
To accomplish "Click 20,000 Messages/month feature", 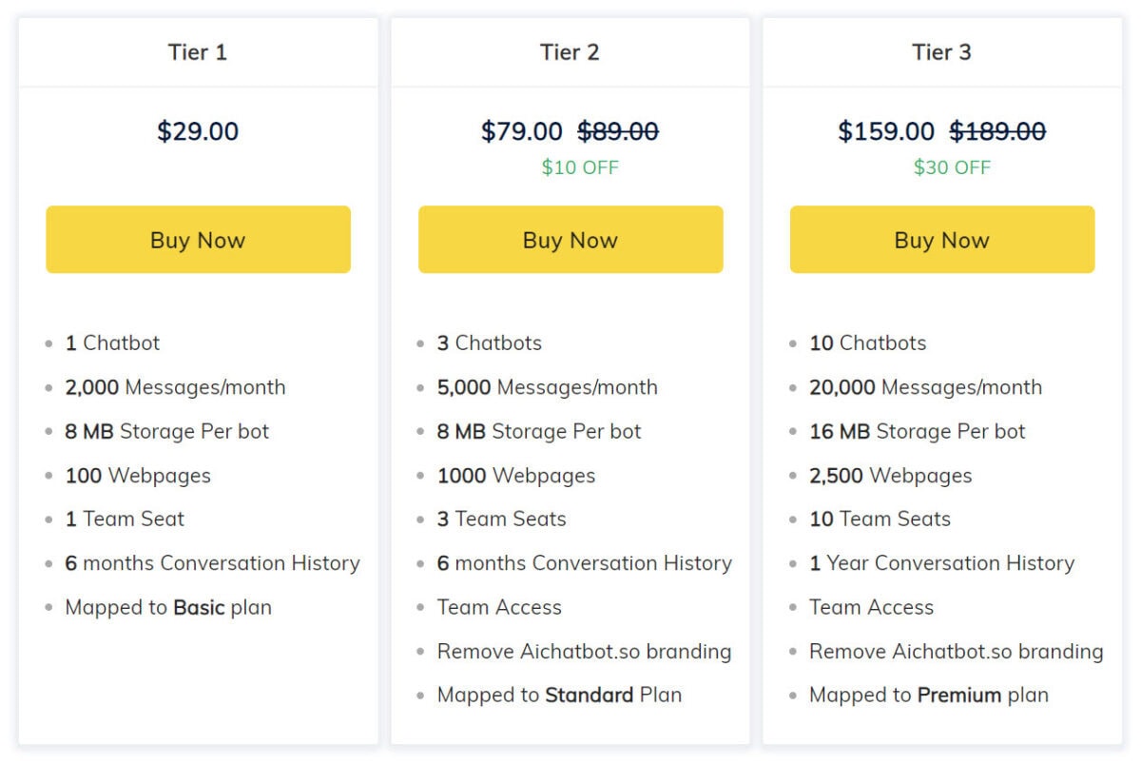I will point(925,387).
